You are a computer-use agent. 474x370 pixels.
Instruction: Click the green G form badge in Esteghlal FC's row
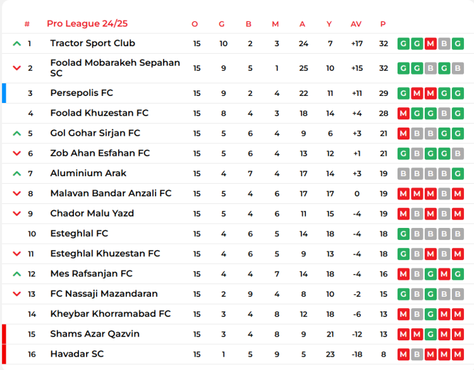tap(403, 234)
